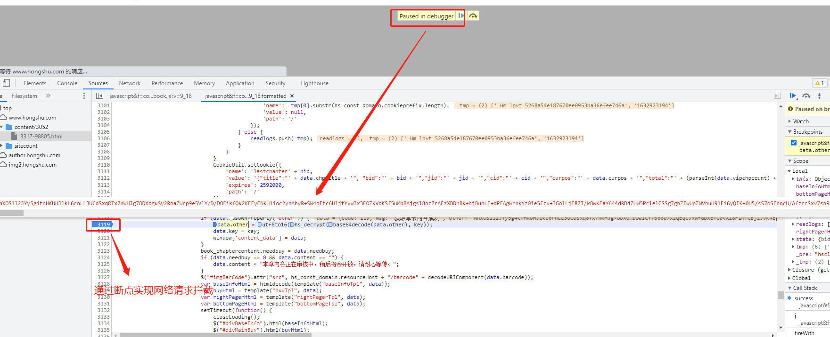Set breakpoint on line 3106 gutter

[x=103, y=138]
